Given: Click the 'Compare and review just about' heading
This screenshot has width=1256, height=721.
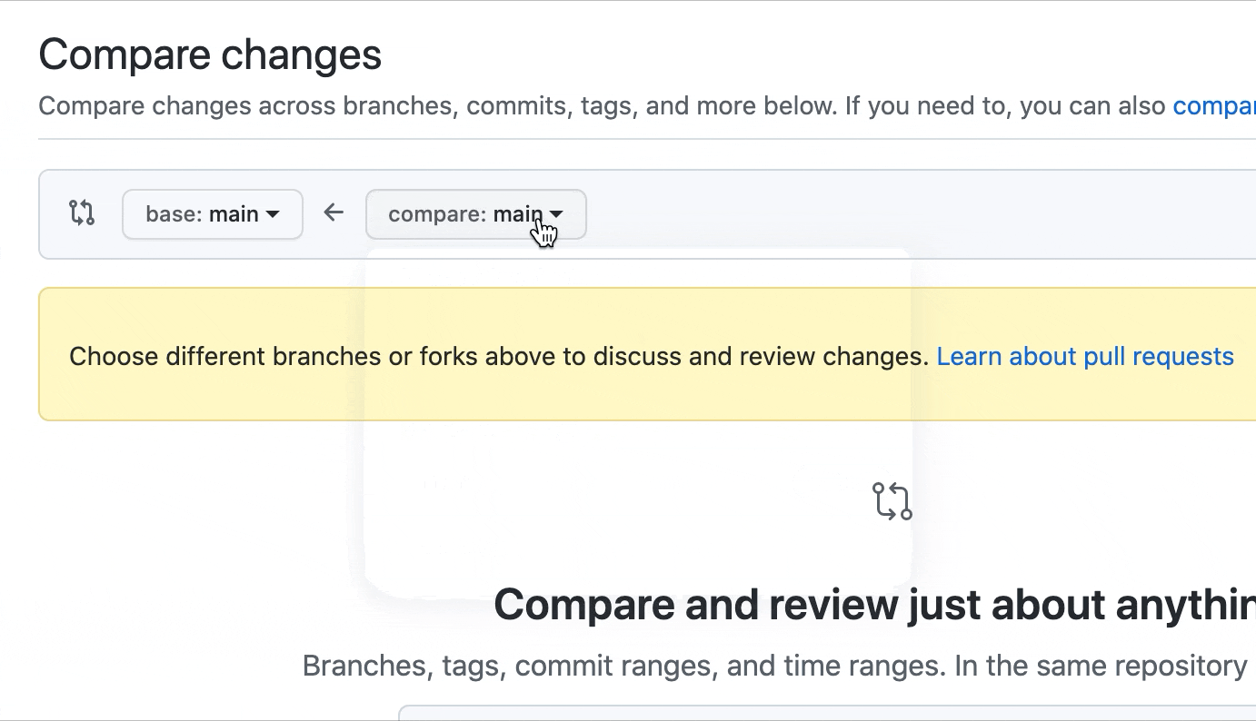Looking at the screenshot, I should coord(875,605).
